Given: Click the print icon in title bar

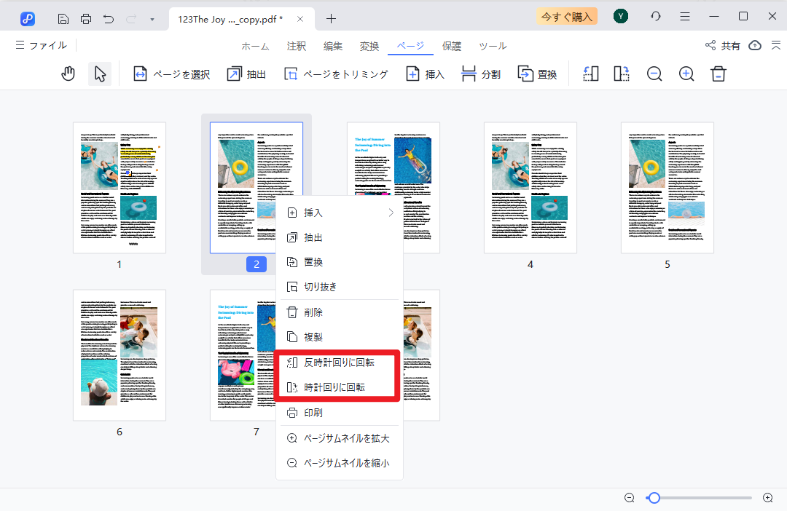Looking at the screenshot, I should click(x=86, y=18).
